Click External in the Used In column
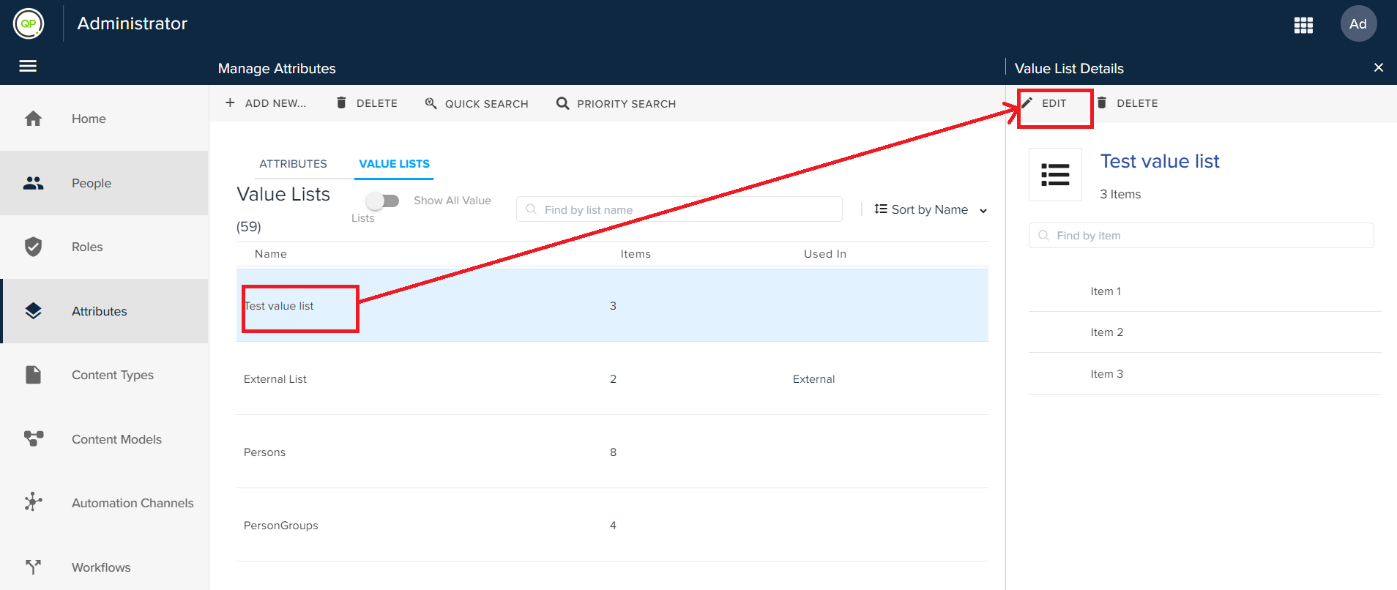This screenshot has height=590, width=1397. (x=813, y=379)
